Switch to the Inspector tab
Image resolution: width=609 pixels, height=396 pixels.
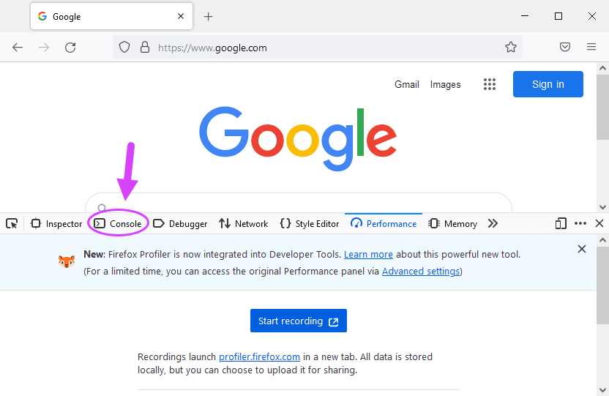tap(56, 224)
